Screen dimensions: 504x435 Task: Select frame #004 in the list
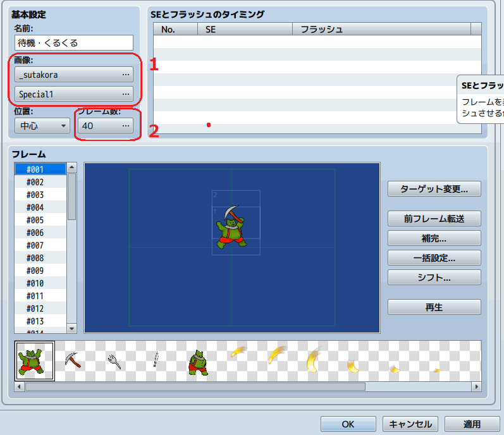click(40, 207)
